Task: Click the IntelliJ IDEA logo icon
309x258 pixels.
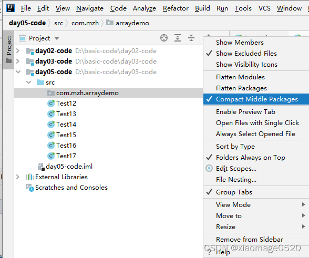Action: (11, 8)
